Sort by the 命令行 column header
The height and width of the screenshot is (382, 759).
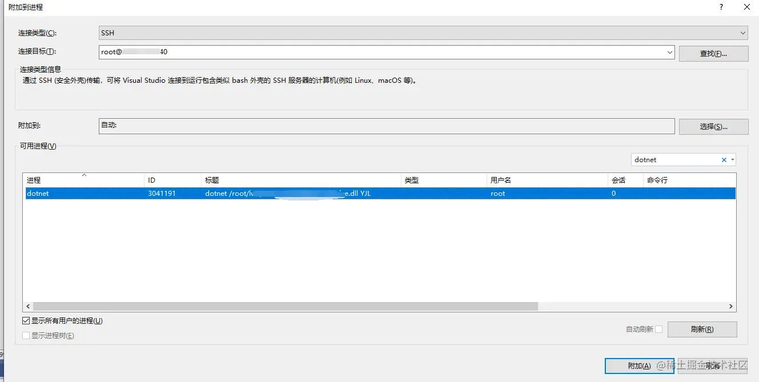[689, 180]
